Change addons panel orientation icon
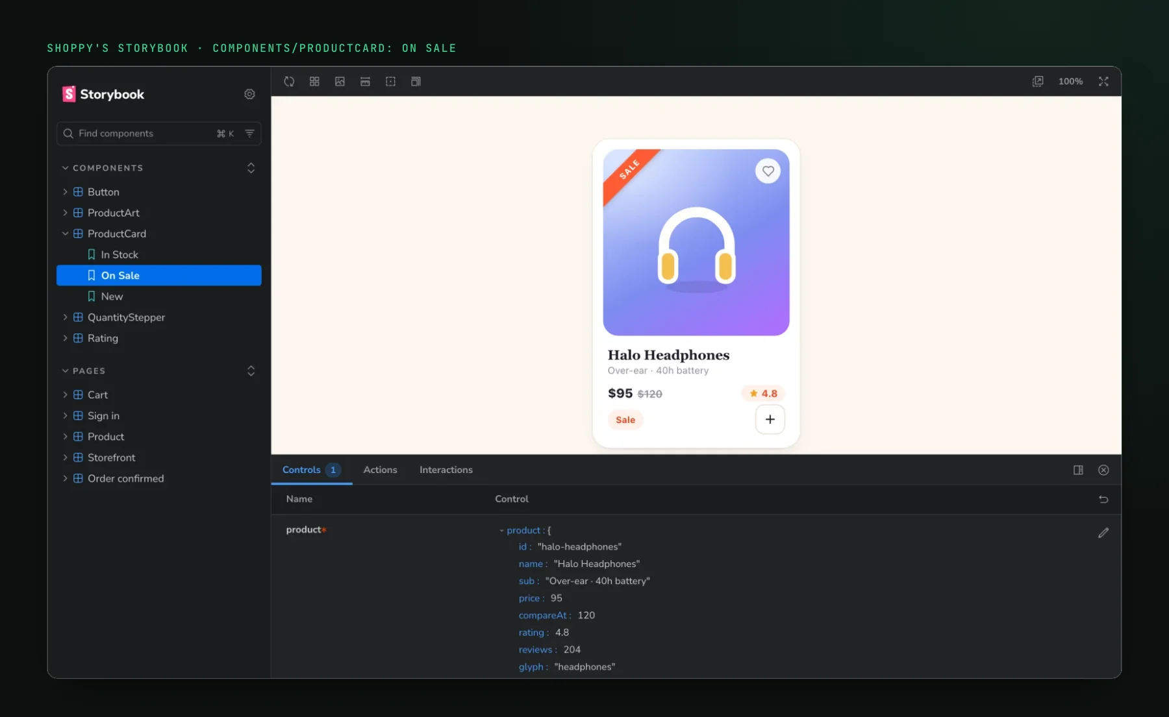The width and height of the screenshot is (1169, 717). [x=1078, y=470]
